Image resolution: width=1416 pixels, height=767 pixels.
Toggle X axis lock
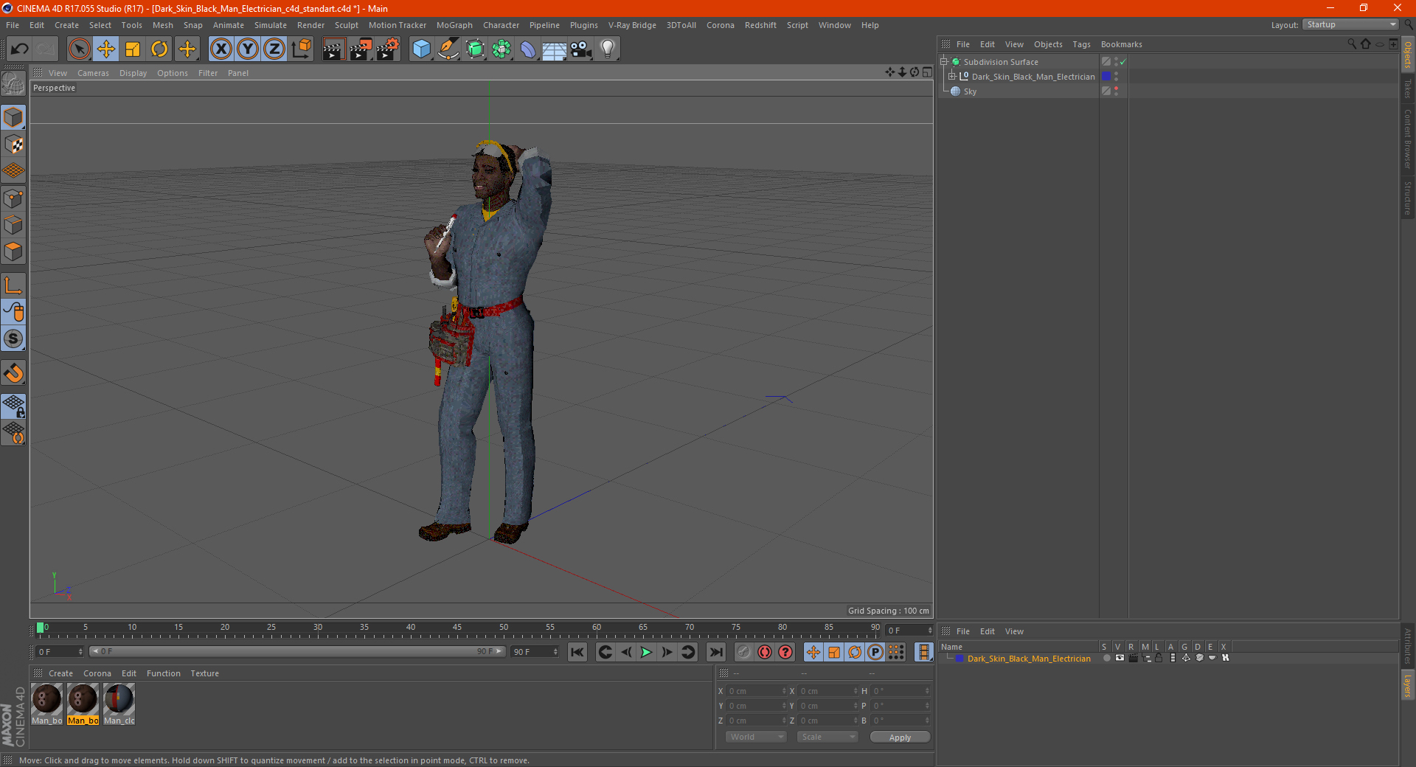[x=221, y=49]
